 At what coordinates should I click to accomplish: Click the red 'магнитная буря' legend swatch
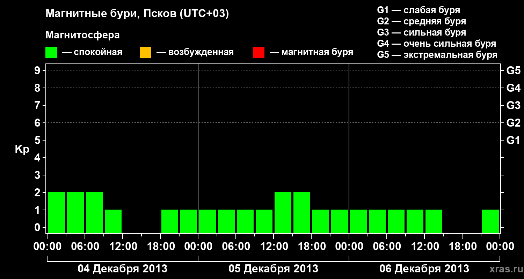coord(259,53)
